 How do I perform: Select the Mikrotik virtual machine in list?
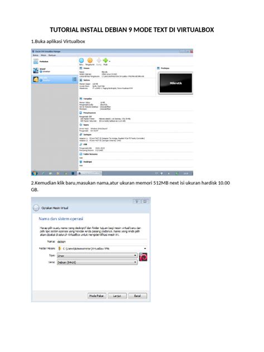click(55, 79)
